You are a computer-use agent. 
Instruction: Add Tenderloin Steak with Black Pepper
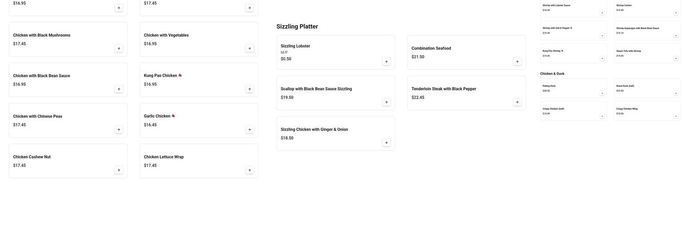pyautogui.click(x=517, y=102)
